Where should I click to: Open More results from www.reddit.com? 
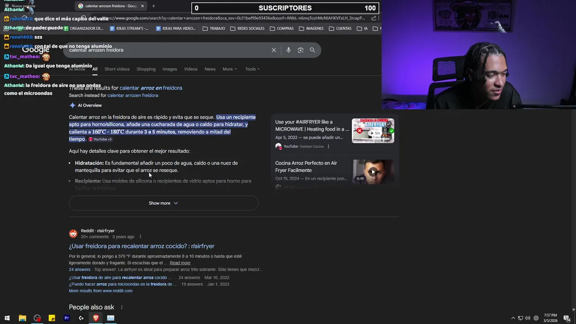(x=101, y=291)
